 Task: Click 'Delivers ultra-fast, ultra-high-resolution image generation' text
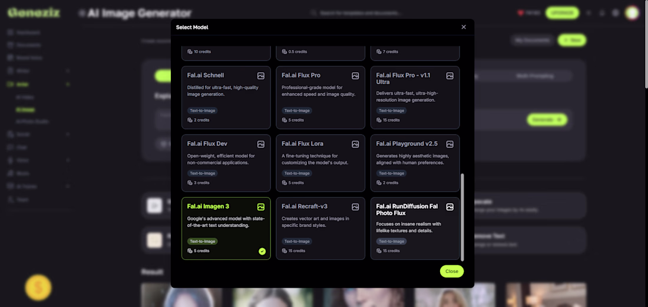407,96
